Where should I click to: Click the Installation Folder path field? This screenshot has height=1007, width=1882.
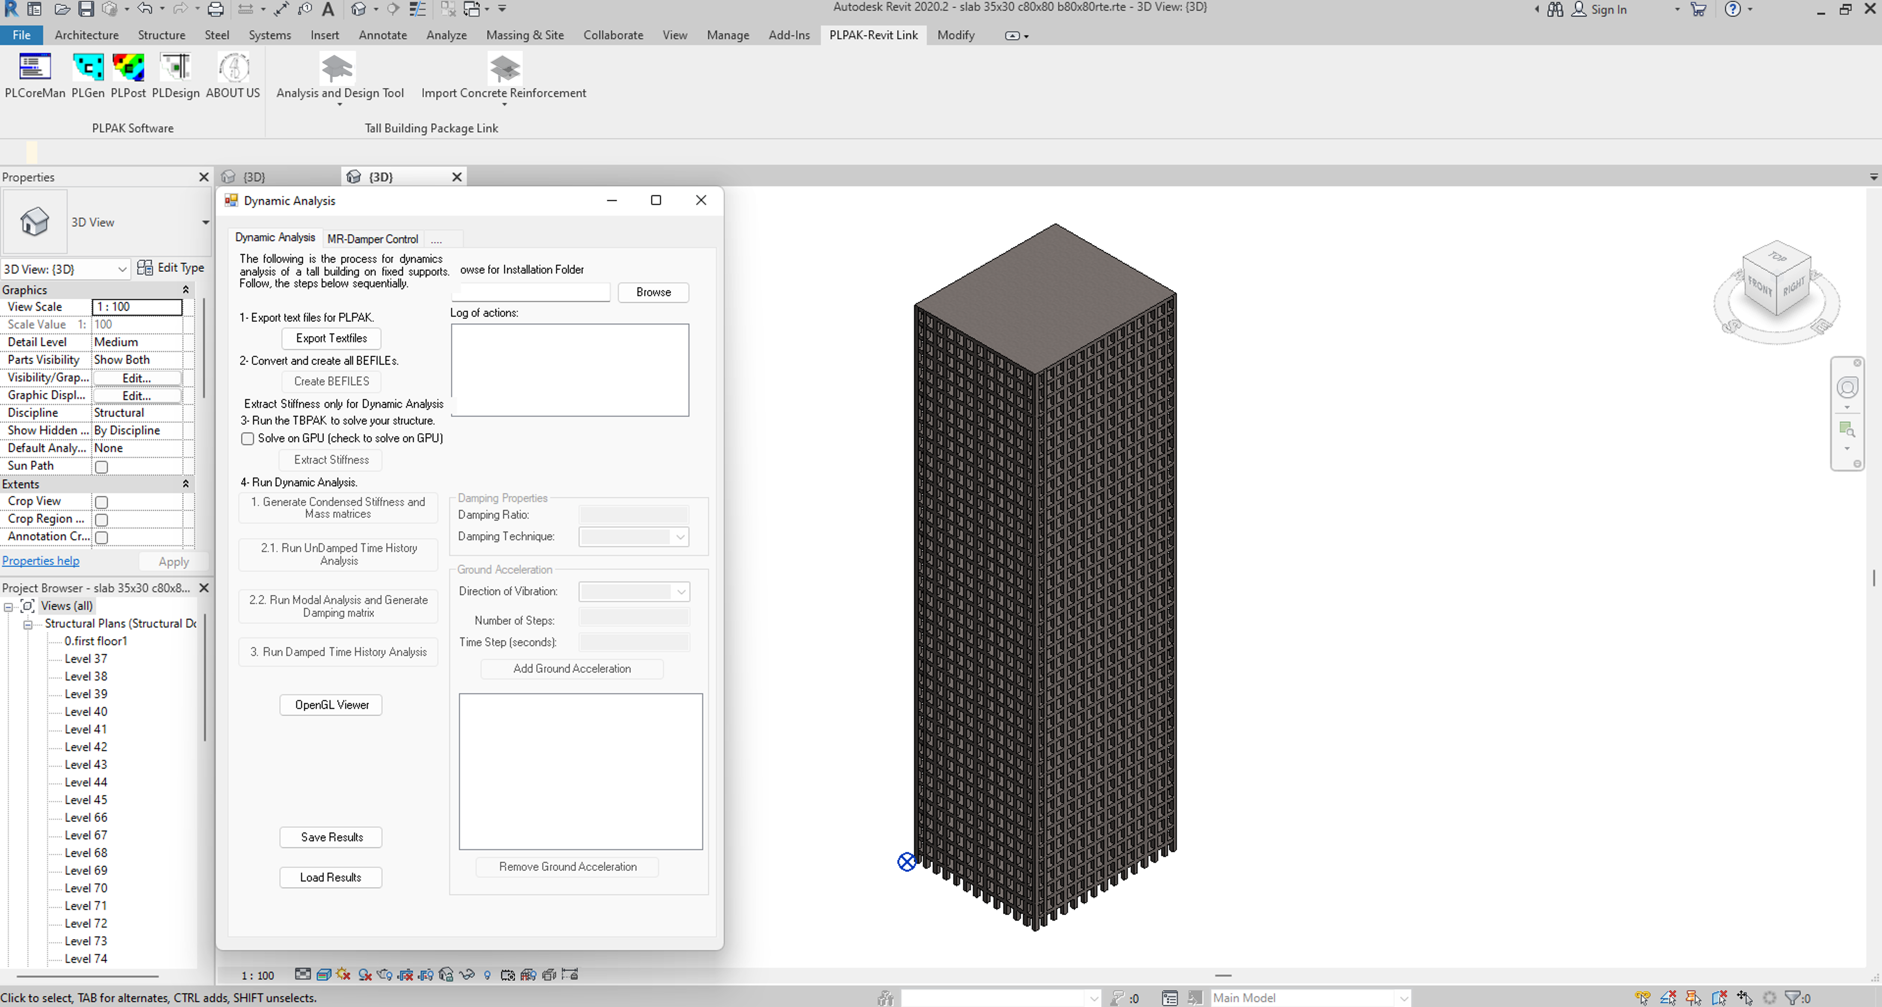coord(531,292)
